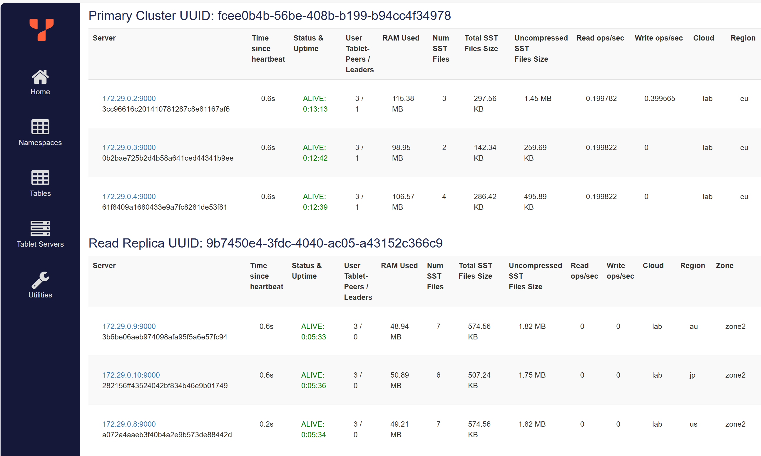761x456 pixels.
Task: Click the Utilities wrench icon
Action: (40, 280)
